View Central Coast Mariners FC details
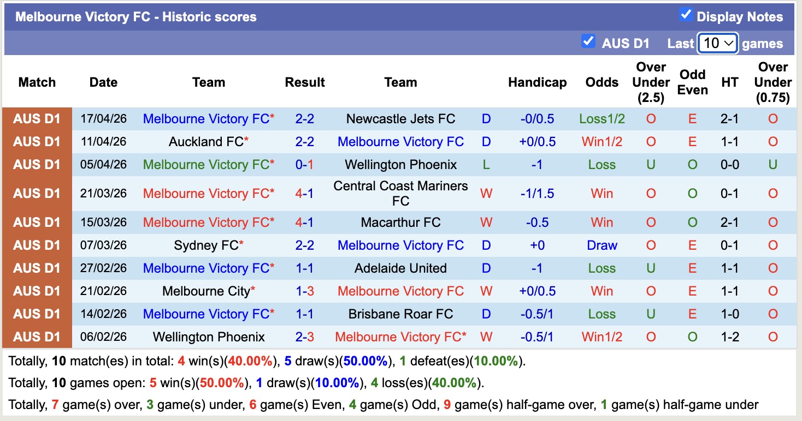The height and width of the screenshot is (421, 802). tap(400, 193)
